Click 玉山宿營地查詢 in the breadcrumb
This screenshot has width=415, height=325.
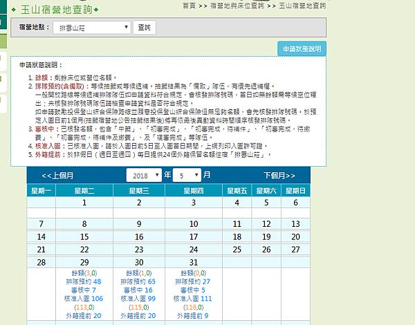302,6
